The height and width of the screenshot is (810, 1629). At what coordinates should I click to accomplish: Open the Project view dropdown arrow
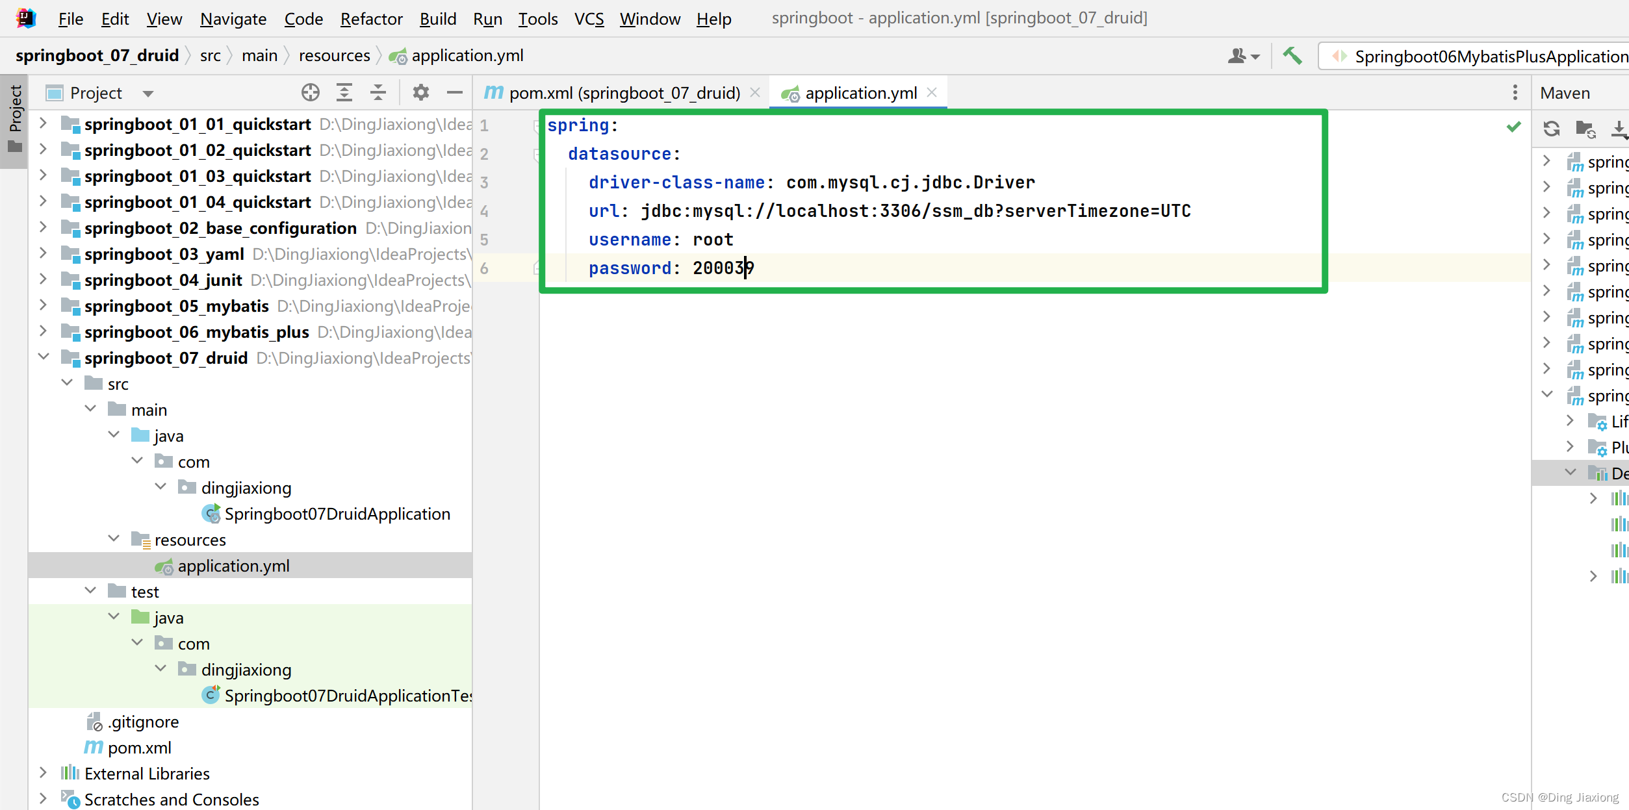(148, 94)
